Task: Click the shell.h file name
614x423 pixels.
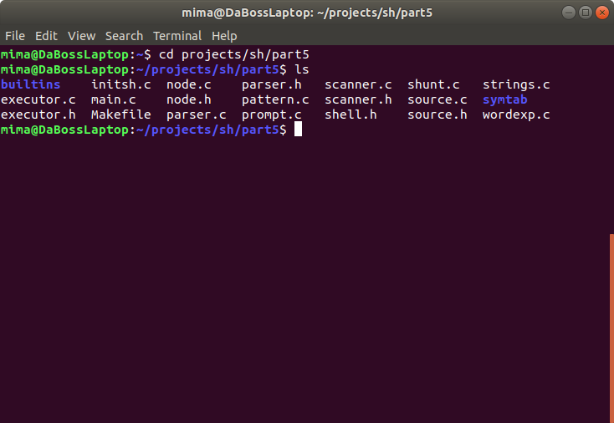Action: tap(350, 115)
